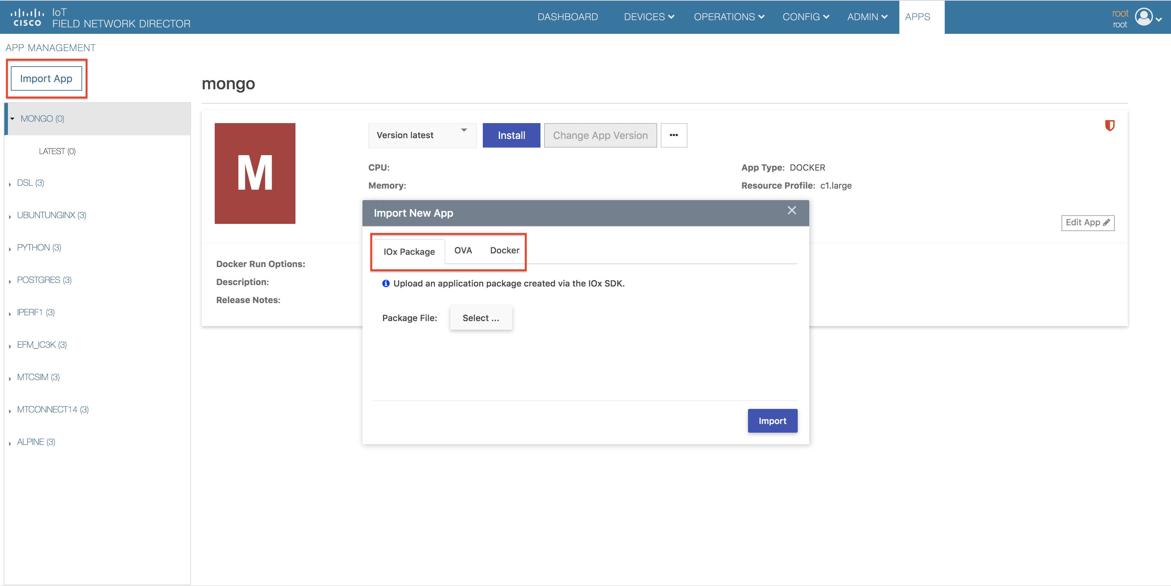Click the Change App Version button
Image resolution: width=1171 pixels, height=586 pixels.
[600, 135]
